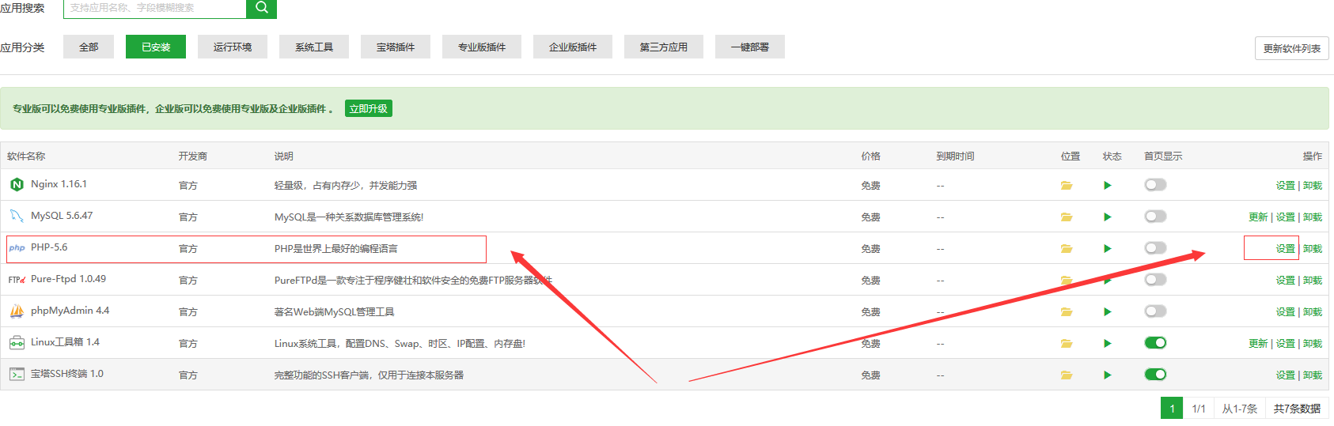Open the 宝塔SSH终端 folder icon
Screen dimensions: 1334x426
pyautogui.click(x=1067, y=375)
